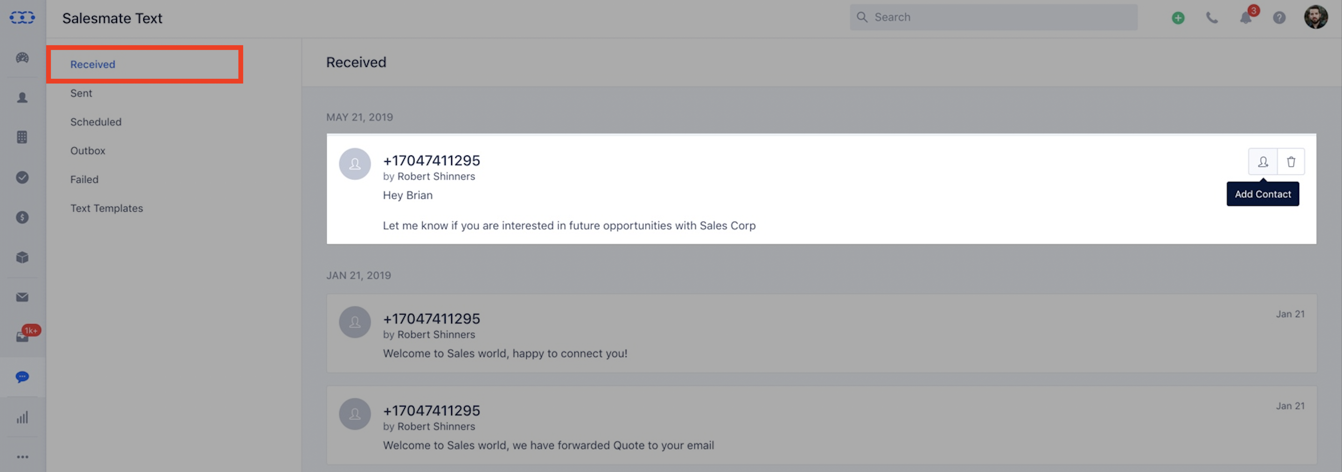Viewport: 1342px width, 472px height.
Task: Open Text Templates section
Action: [x=107, y=208]
